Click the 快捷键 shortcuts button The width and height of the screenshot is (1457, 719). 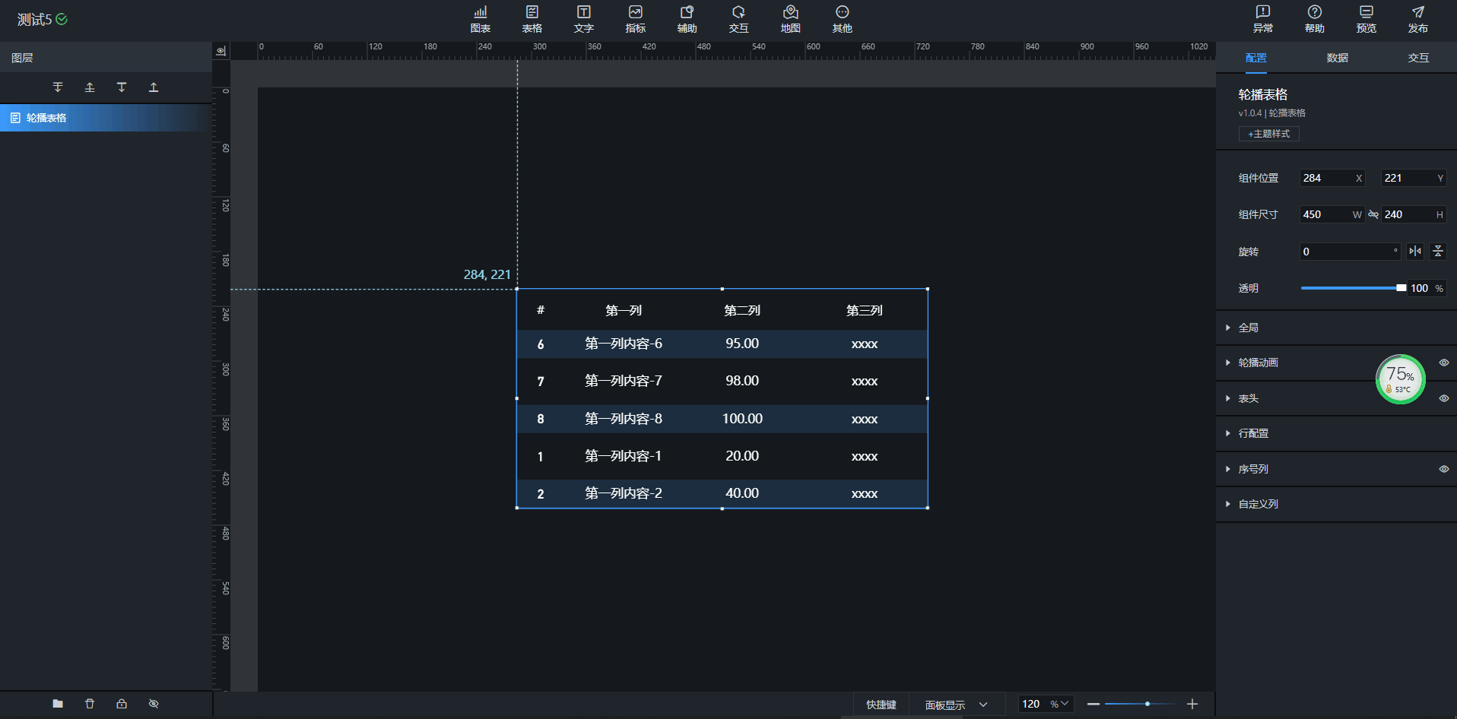click(x=881, y=705)
